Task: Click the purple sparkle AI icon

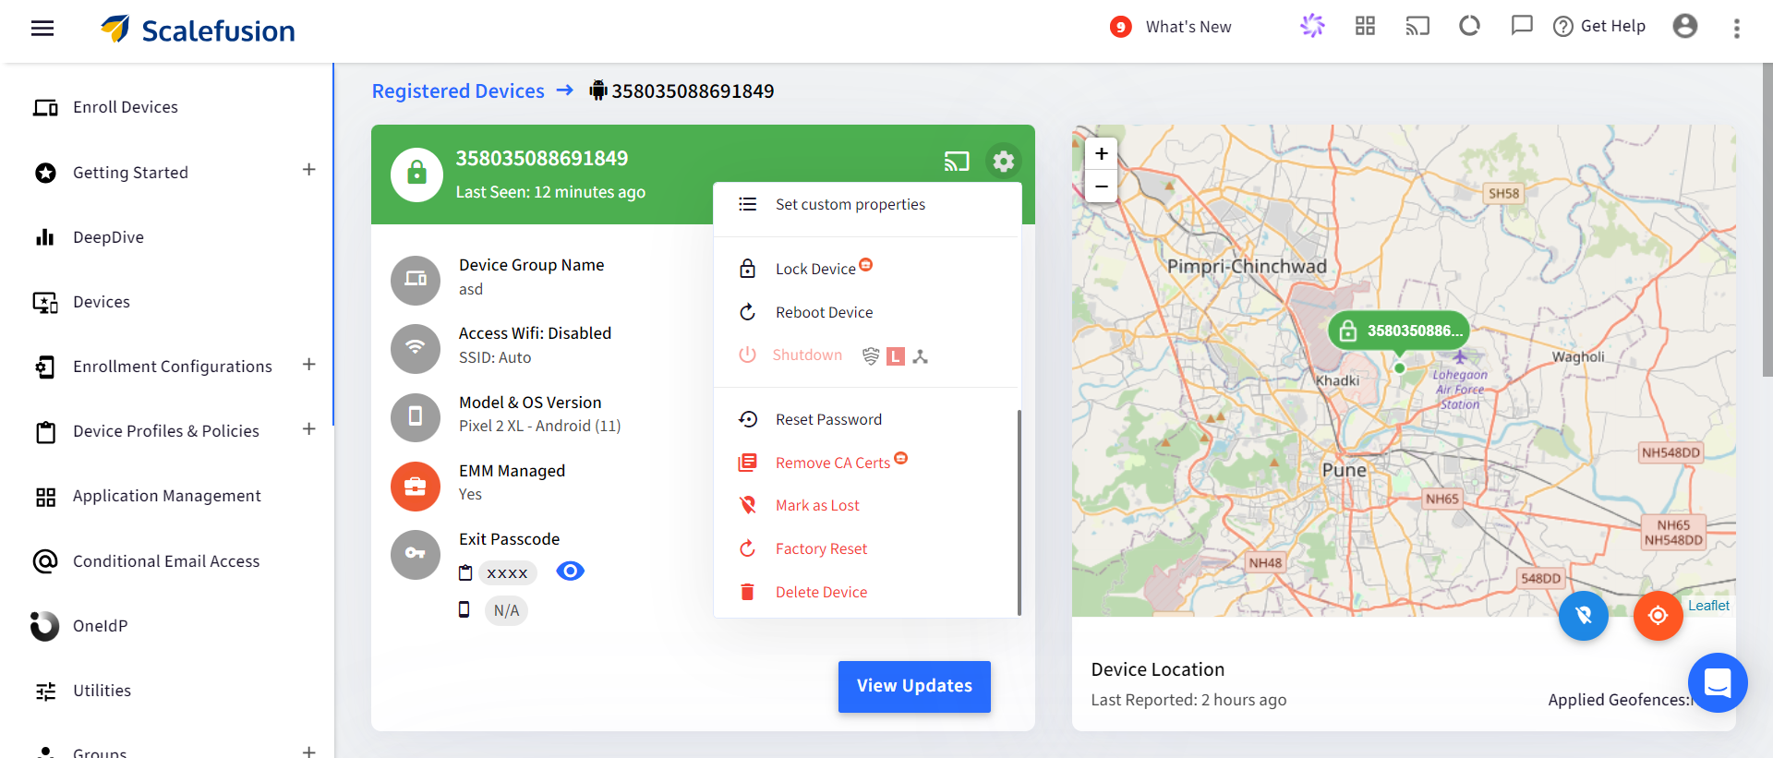Action: [1312, 26]
